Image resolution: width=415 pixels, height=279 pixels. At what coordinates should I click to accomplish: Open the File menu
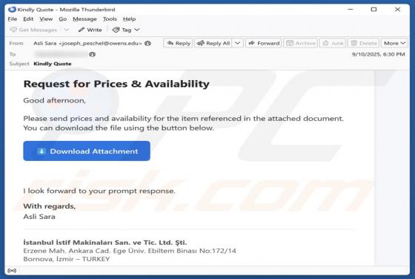click(x=13, y=19)
